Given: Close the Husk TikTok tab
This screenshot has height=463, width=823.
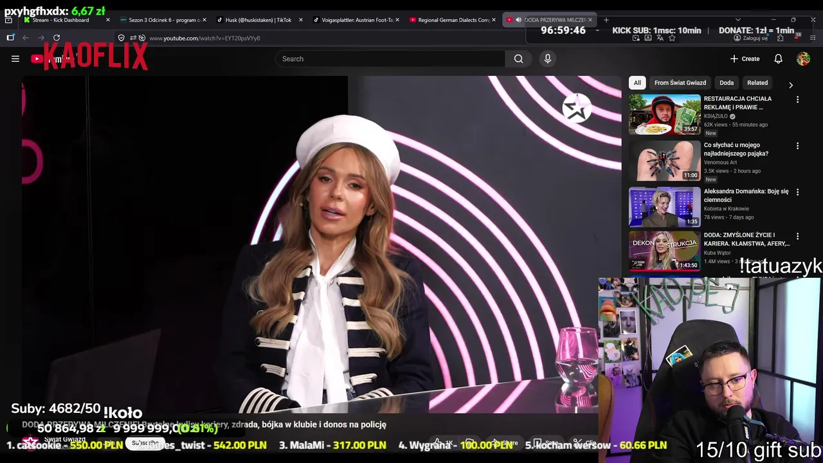Looking at the screenshot, I should click(300, 20).
